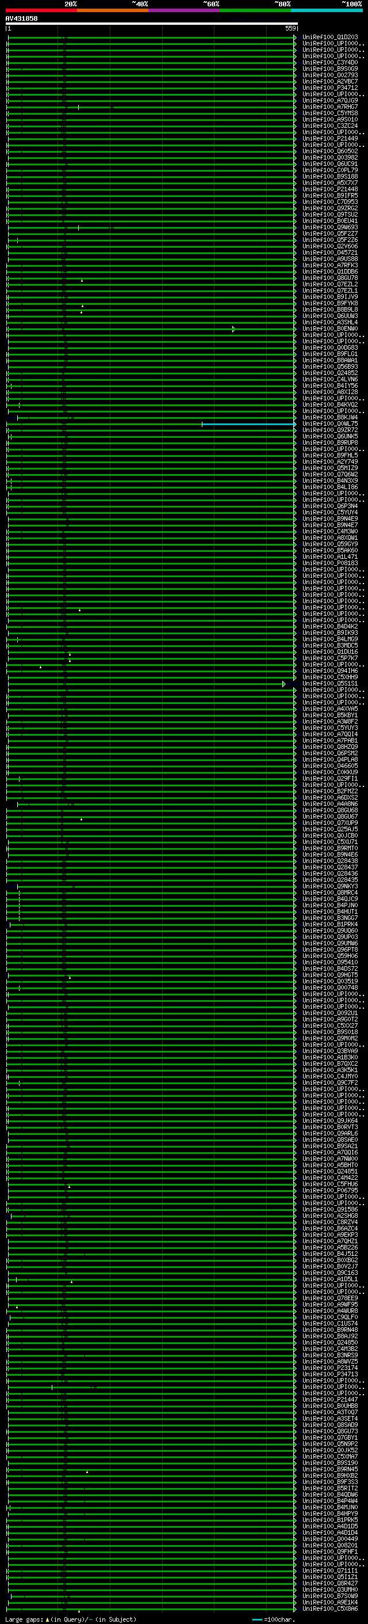This screenshot has height=1624, width=368.
Task: Click hit label UniRef100_A7RHG7
Action: click(x=330, y=107)
